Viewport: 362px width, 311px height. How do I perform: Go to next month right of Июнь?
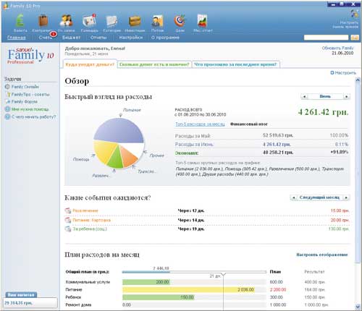347,96
